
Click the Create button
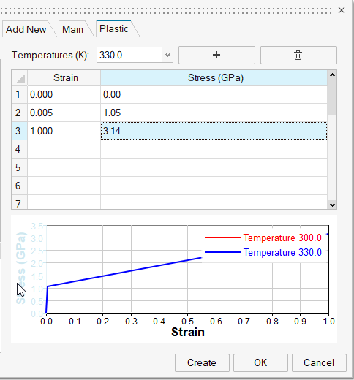tap(202, 362)
